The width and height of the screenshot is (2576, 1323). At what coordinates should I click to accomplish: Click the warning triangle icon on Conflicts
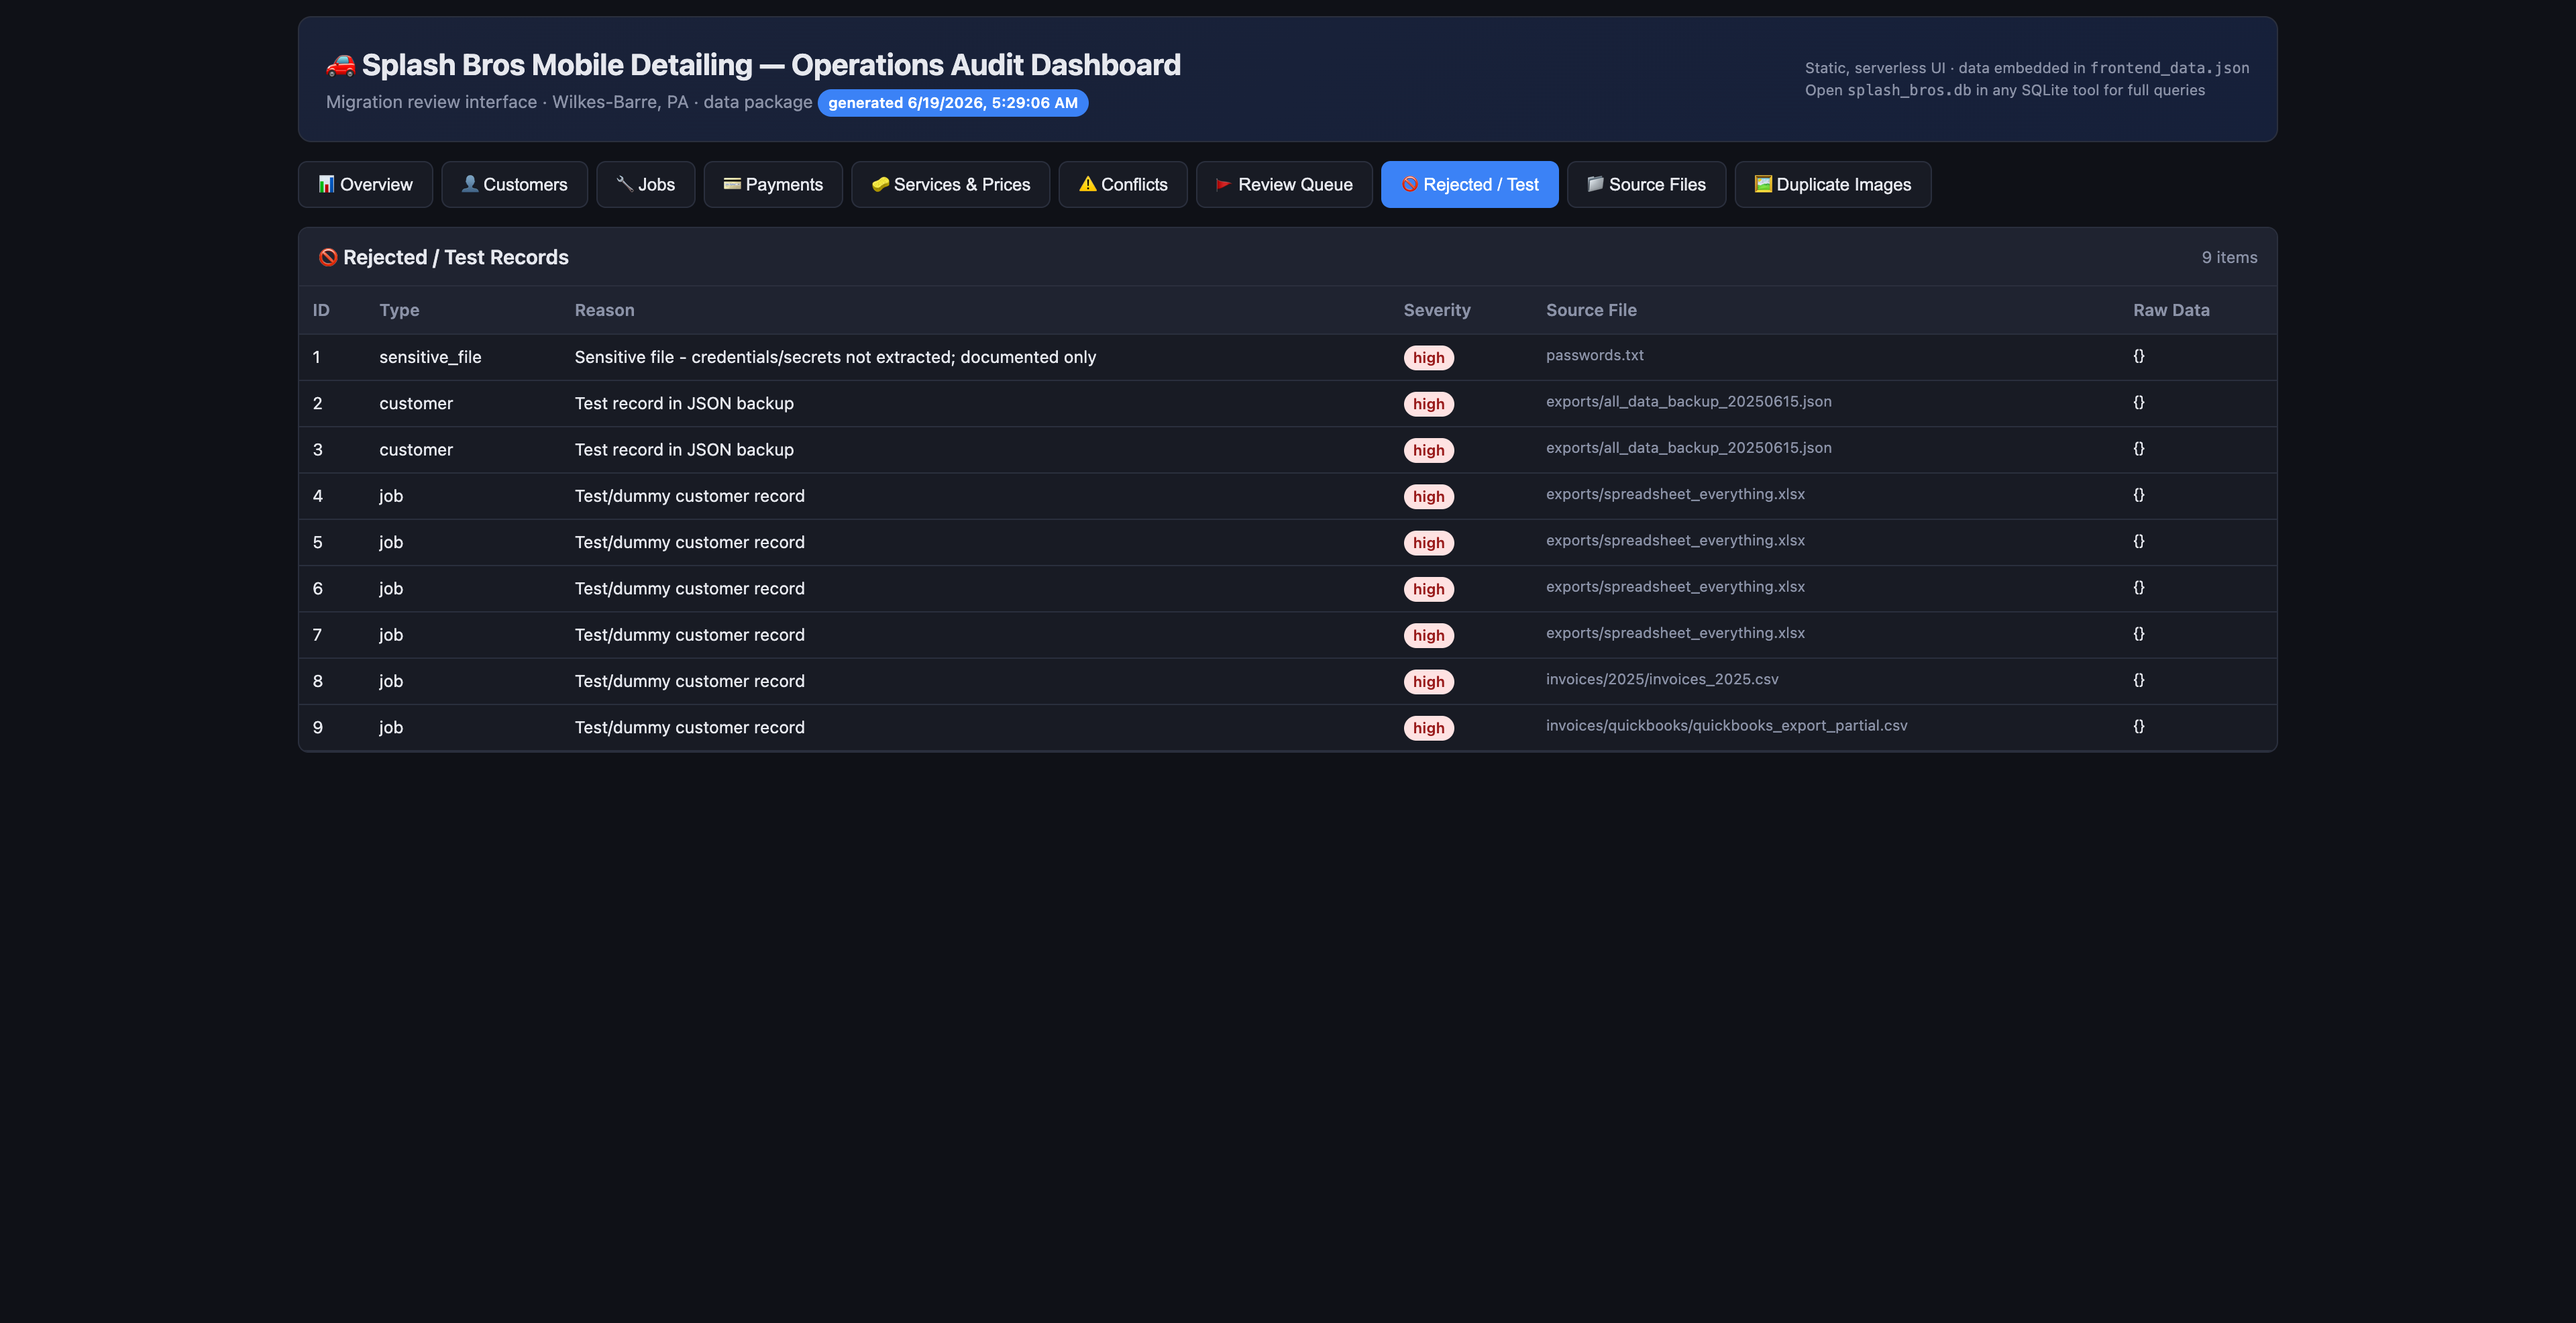[x=1087, y=184]
